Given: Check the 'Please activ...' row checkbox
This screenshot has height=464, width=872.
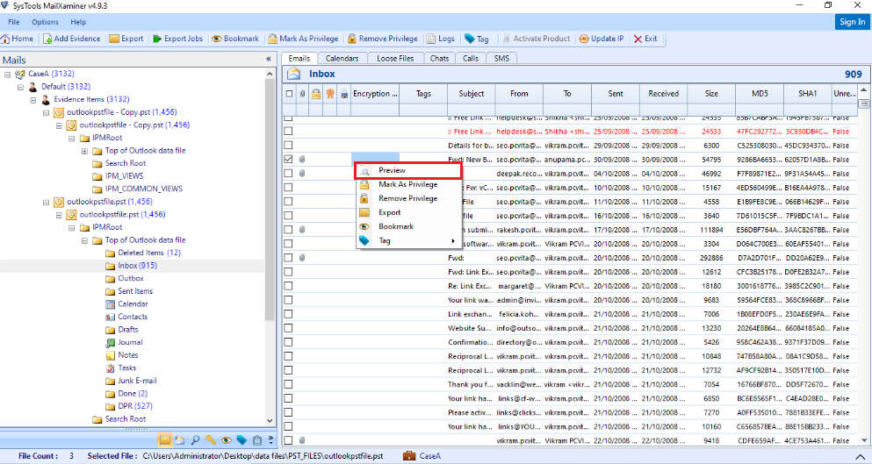Looking at the screenshot, I should pyautogui.click(x=288, y=413).
